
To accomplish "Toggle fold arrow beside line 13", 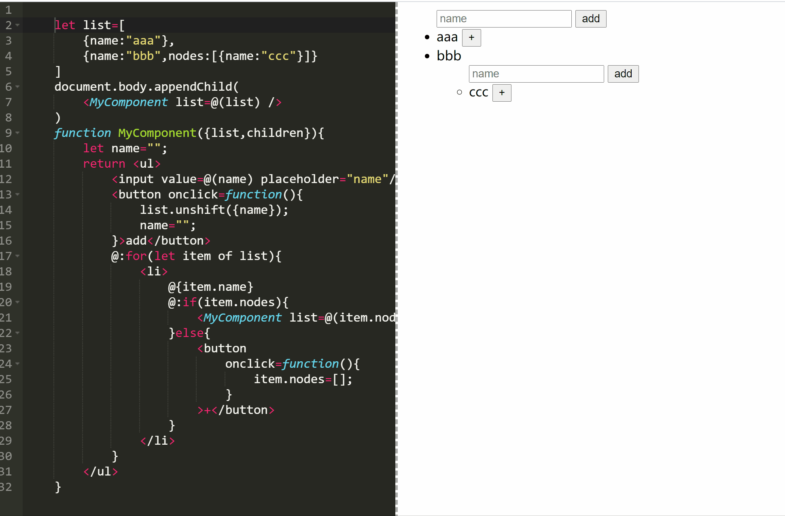I will (17, 194).
